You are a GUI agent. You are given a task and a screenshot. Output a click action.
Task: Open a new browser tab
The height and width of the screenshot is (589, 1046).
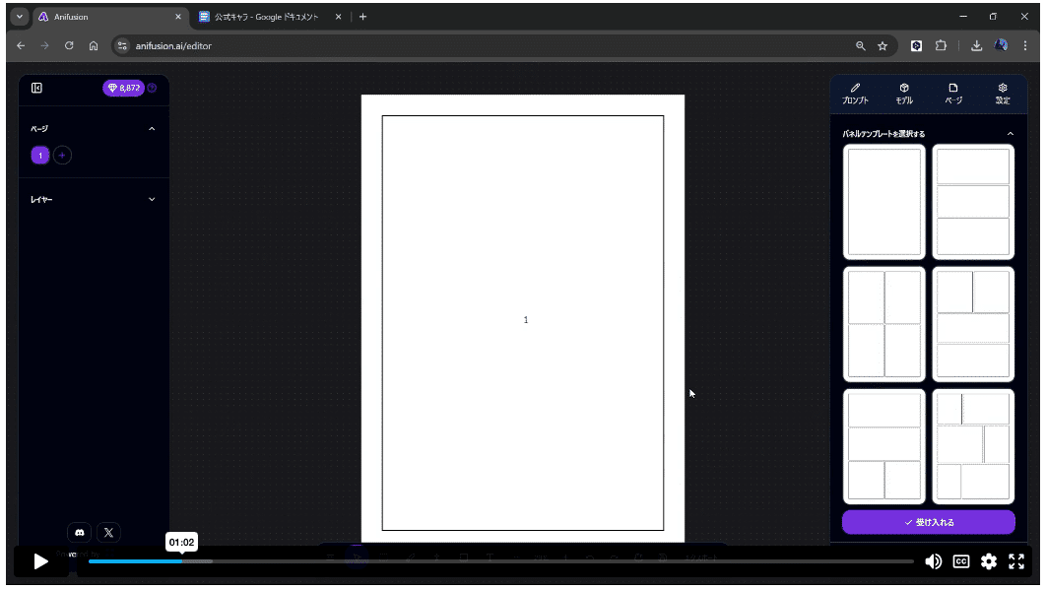362,17
